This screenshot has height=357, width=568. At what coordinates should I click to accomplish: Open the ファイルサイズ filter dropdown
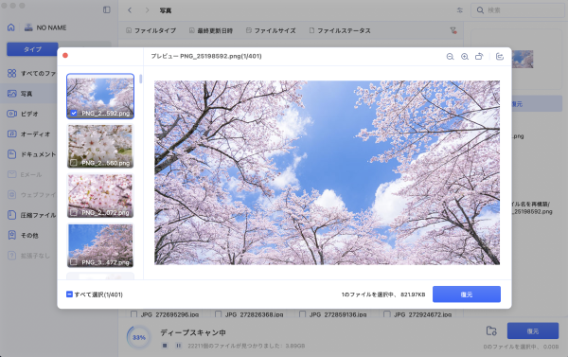click(x=271, y=31)
